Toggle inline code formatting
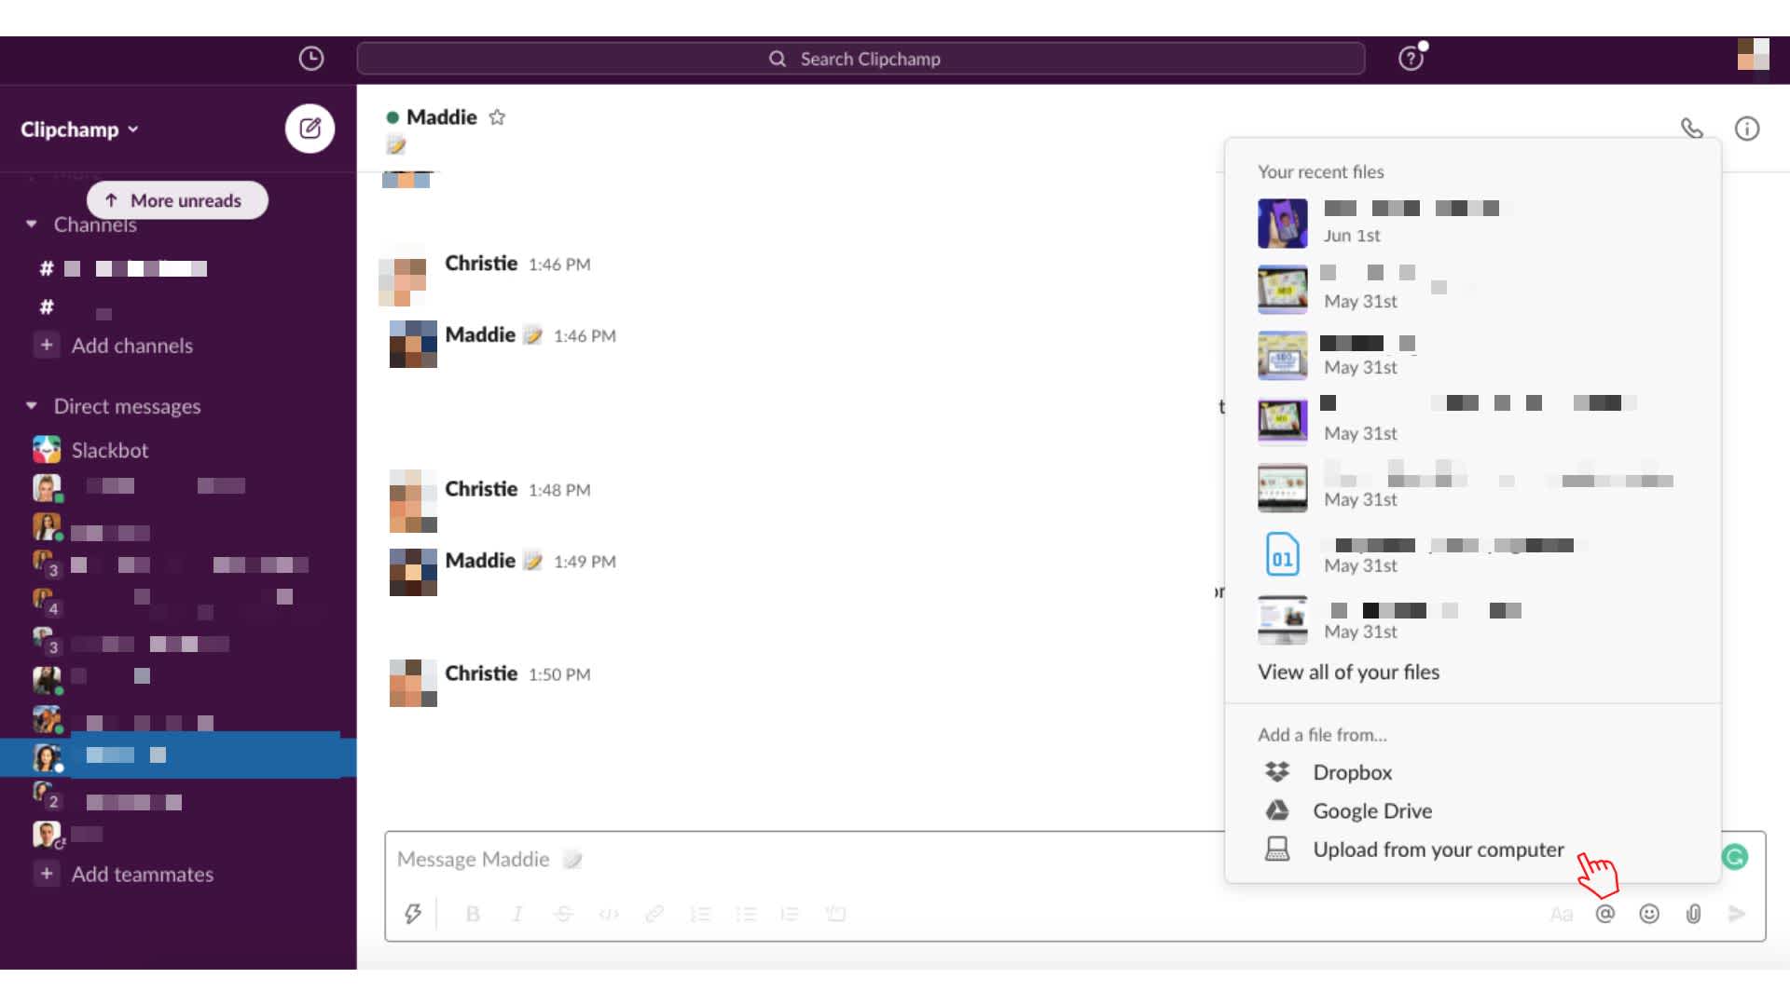Image resolution: width=1790 pixels, height=1006 pixels. tap(609, 914)
